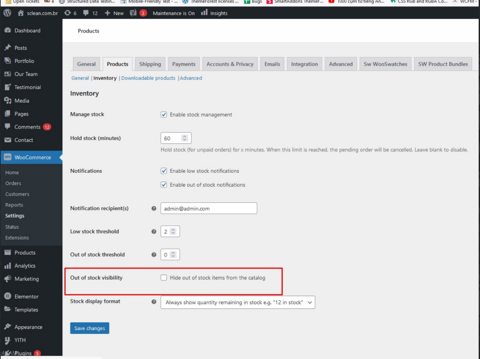Adjust the Out of stock threshold stepper
Screen dimensions: 480x359
tap(173, 255)
